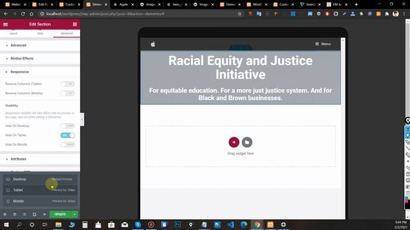
Task: Click the Apple logo in preview header
Action: (153, 44)
